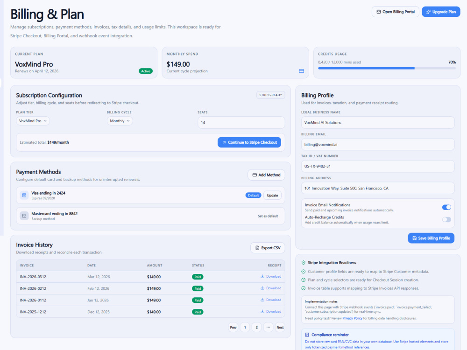
Task: Click the STRIPE-READY badge
Action: [270, 95]
